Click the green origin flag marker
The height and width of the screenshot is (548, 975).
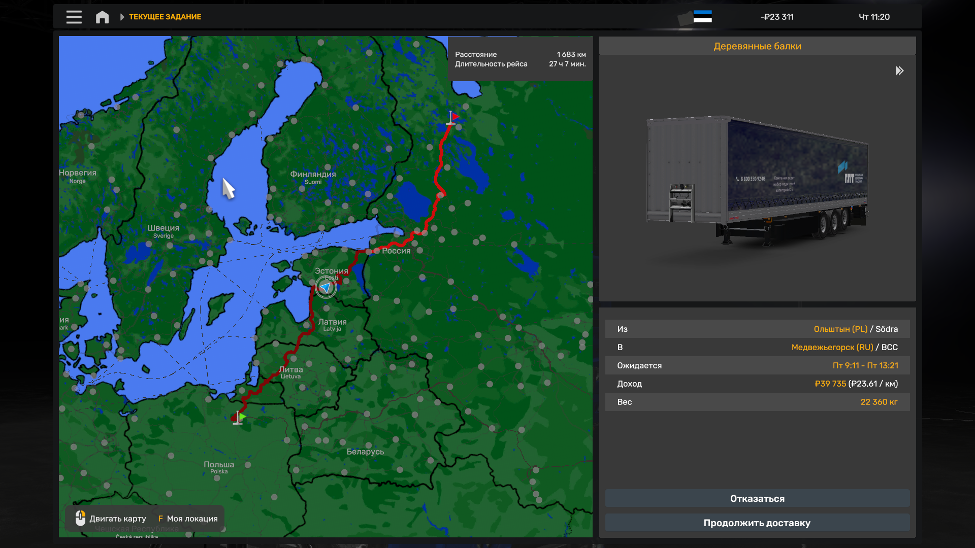click(240, 418)
